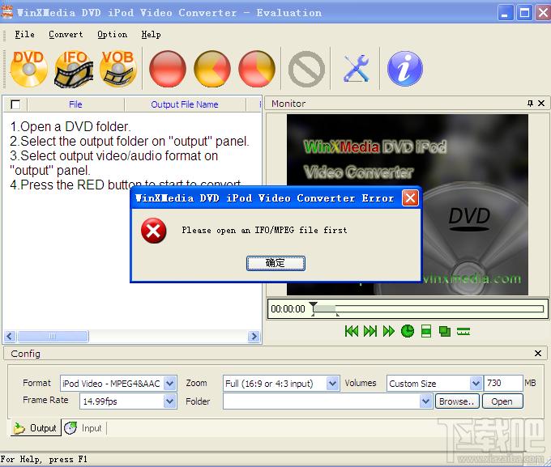Start converting with the full red circle button
Viewport: 551px width, 467px height.
[x=167, y=69]
